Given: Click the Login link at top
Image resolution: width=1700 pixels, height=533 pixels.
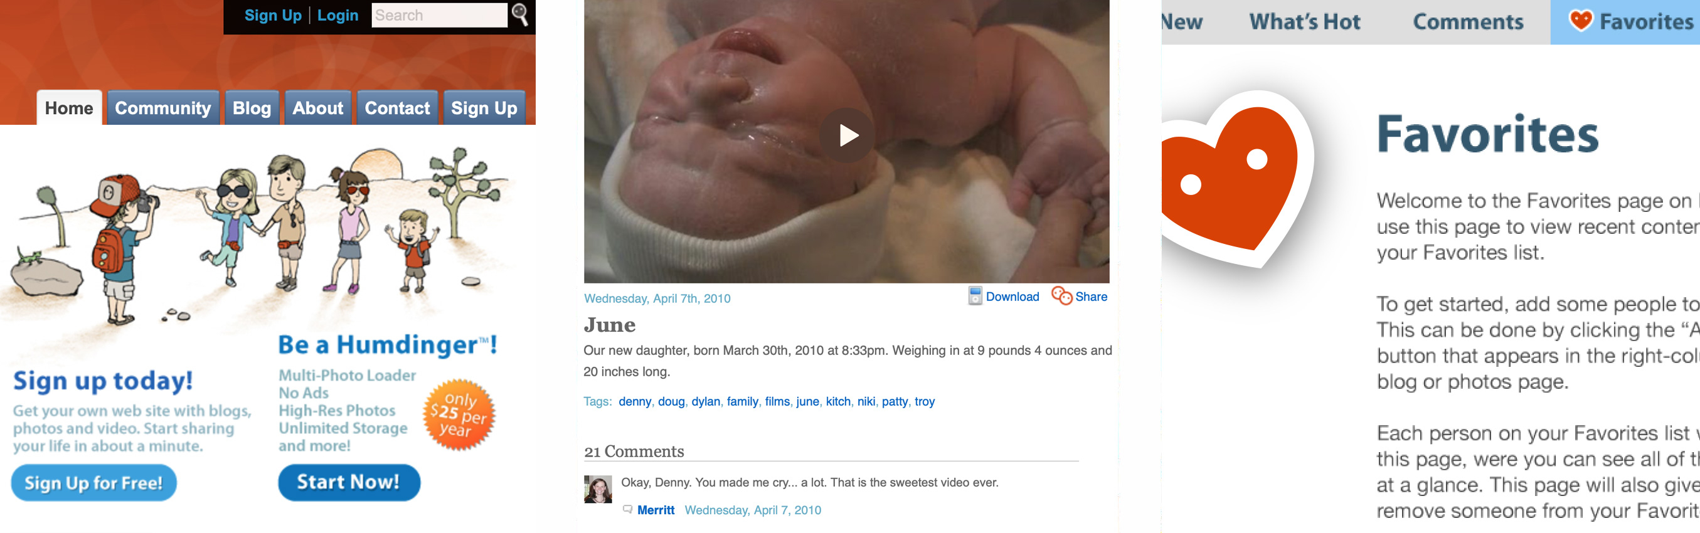Looking at the screenshot, I should click(x=337, y=15).
